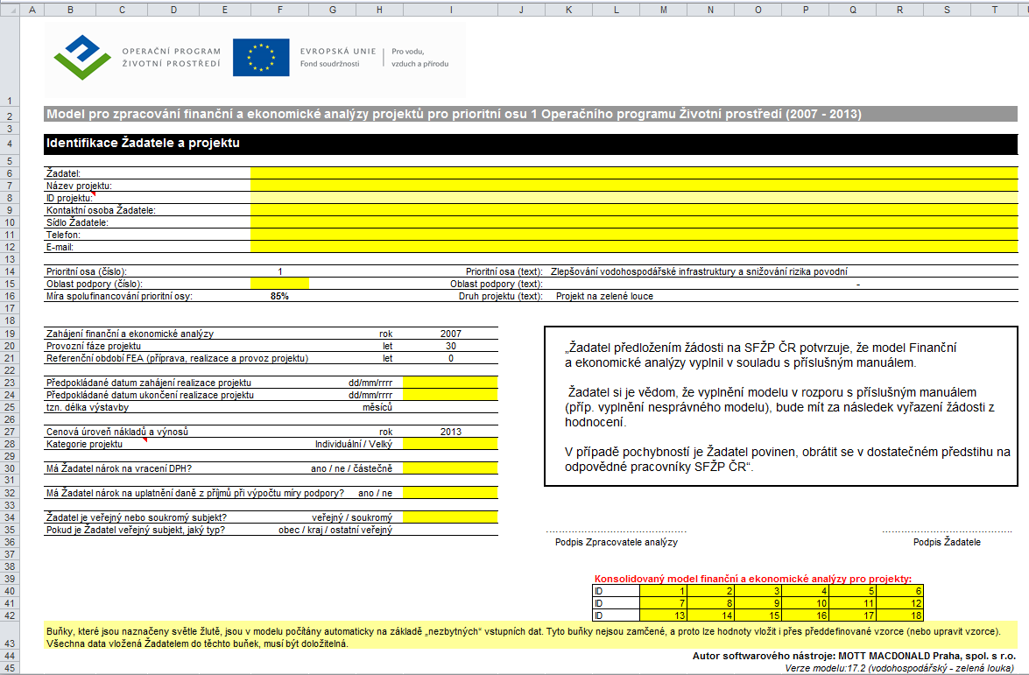Viewport: 1029px width, 675px height.
Task: Select row 6 header
Action: pyautogui.click(x=10, y=174)
